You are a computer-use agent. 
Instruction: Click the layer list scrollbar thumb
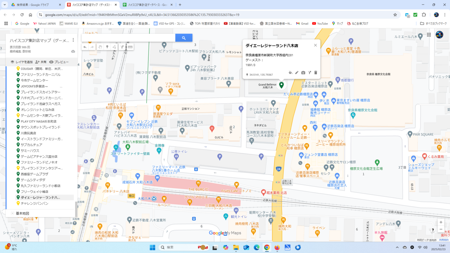[75, 210]
